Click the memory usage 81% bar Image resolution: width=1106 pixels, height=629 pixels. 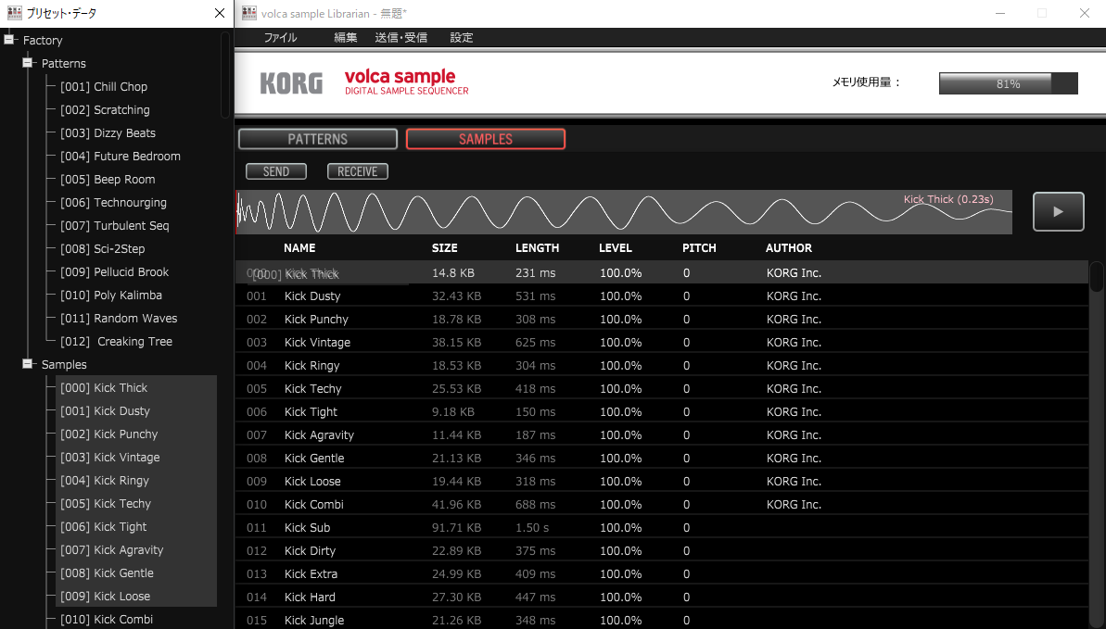[1008, 83]
